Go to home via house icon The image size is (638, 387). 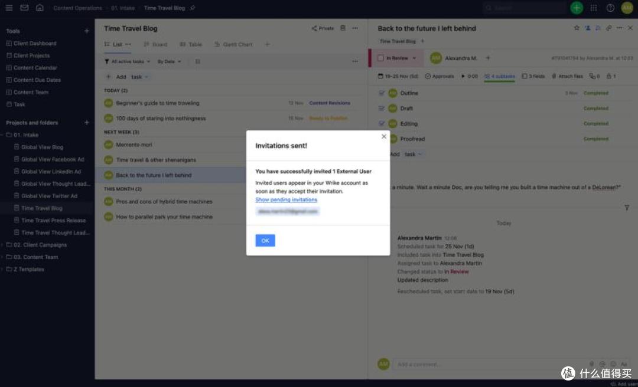pyautogui.click(x=40, y=8)
